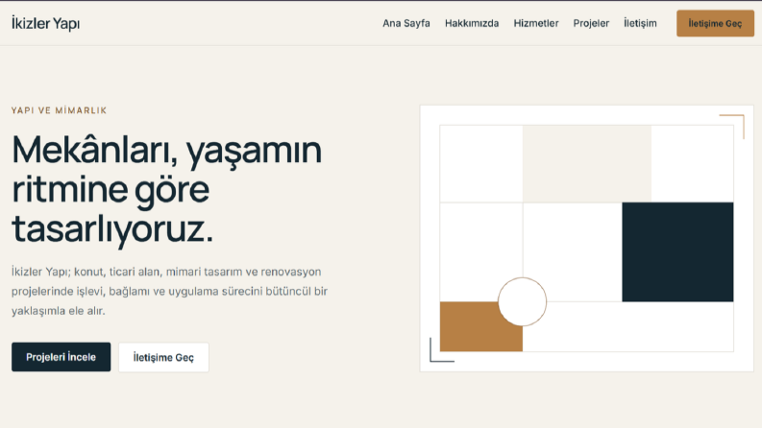Select Projeler in the navigation
Image resolution: width=762 pixels, height=428 pixels.
591,23
